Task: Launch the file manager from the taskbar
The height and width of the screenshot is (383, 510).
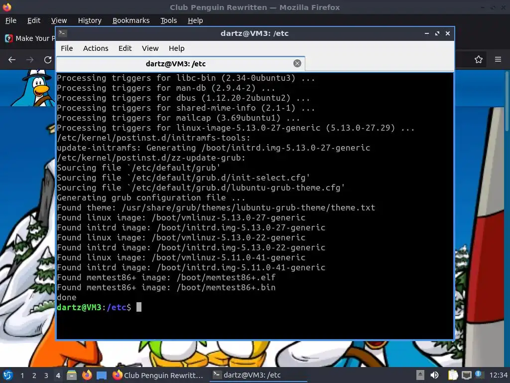Action: click(x=72, y=375)
